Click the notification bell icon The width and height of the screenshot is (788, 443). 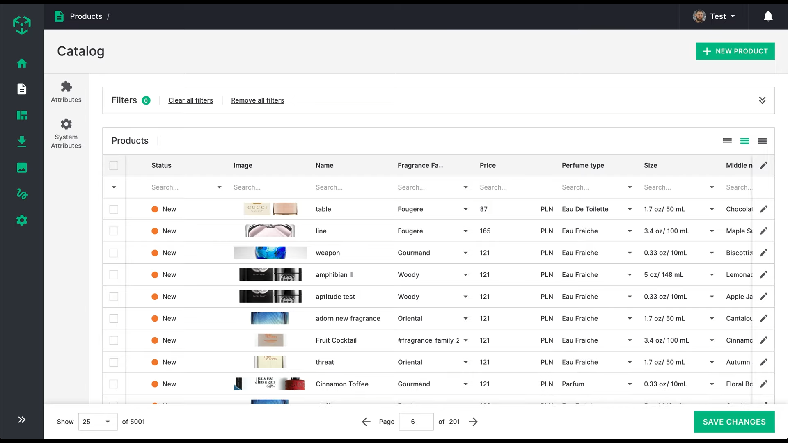pyautogui.click(x=768, y=16)
